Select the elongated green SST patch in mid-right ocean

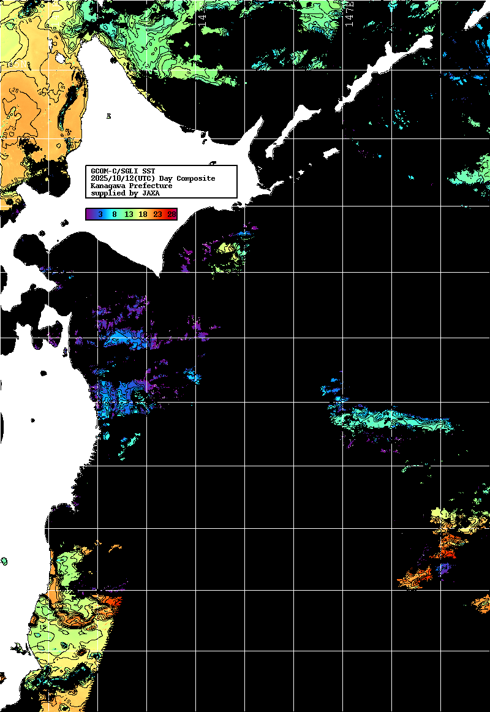click(392, 420)
